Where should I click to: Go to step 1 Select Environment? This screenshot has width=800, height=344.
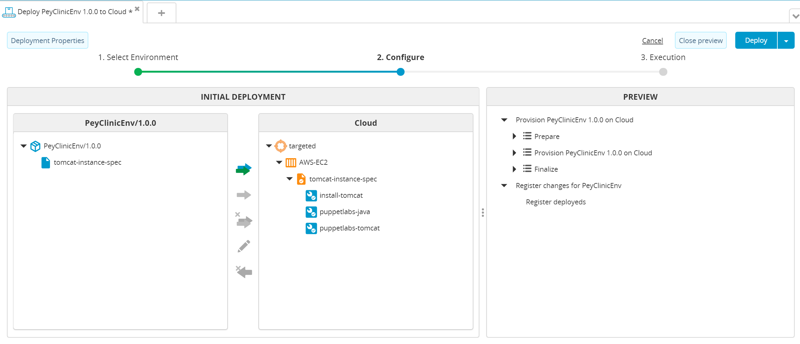point(138,57)
